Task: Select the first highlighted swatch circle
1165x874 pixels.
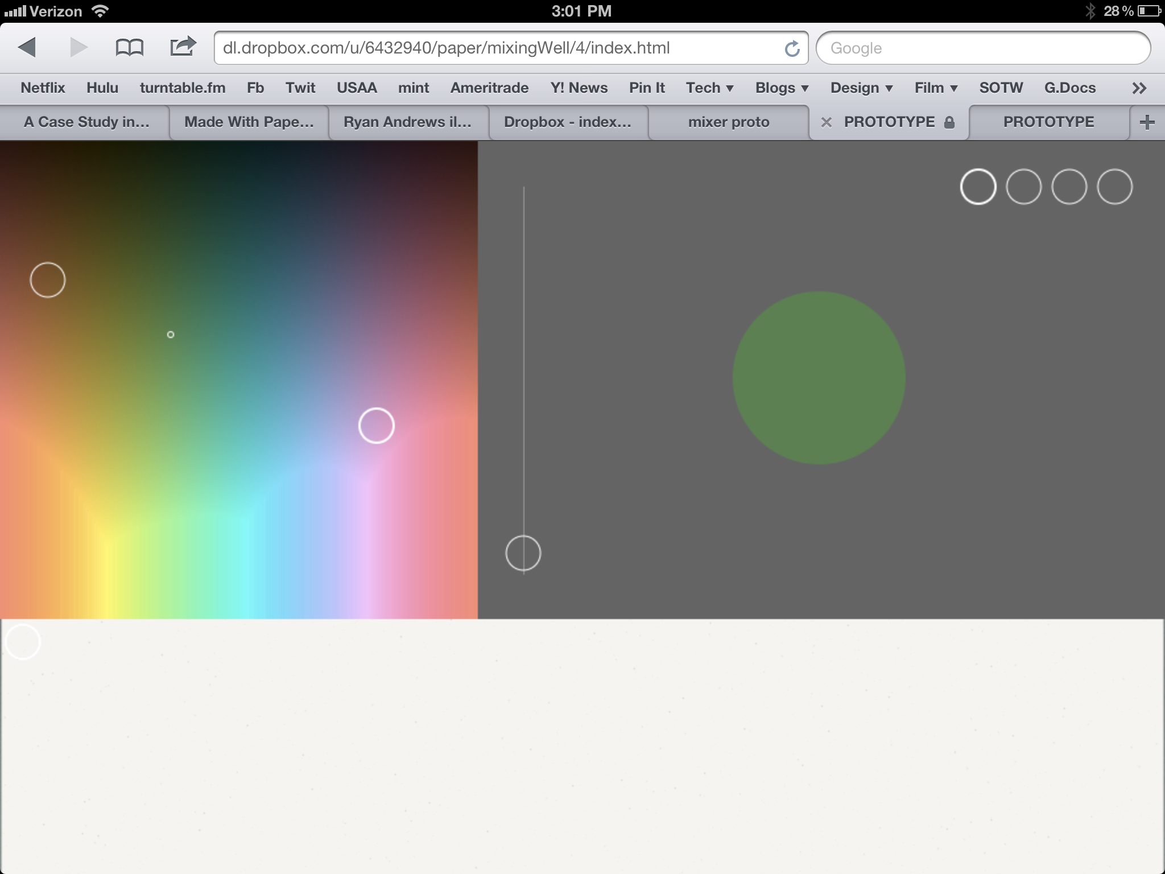Action: [x=978, y=187]
